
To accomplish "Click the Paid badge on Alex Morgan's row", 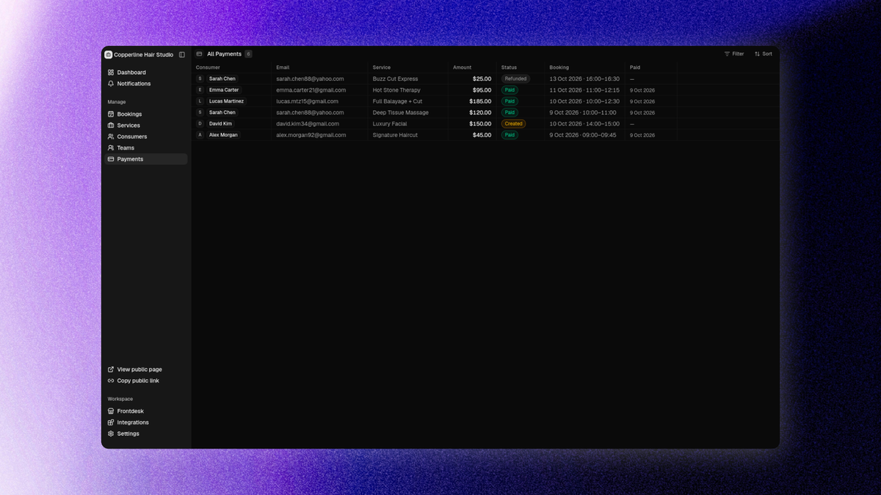I will 510,135.
